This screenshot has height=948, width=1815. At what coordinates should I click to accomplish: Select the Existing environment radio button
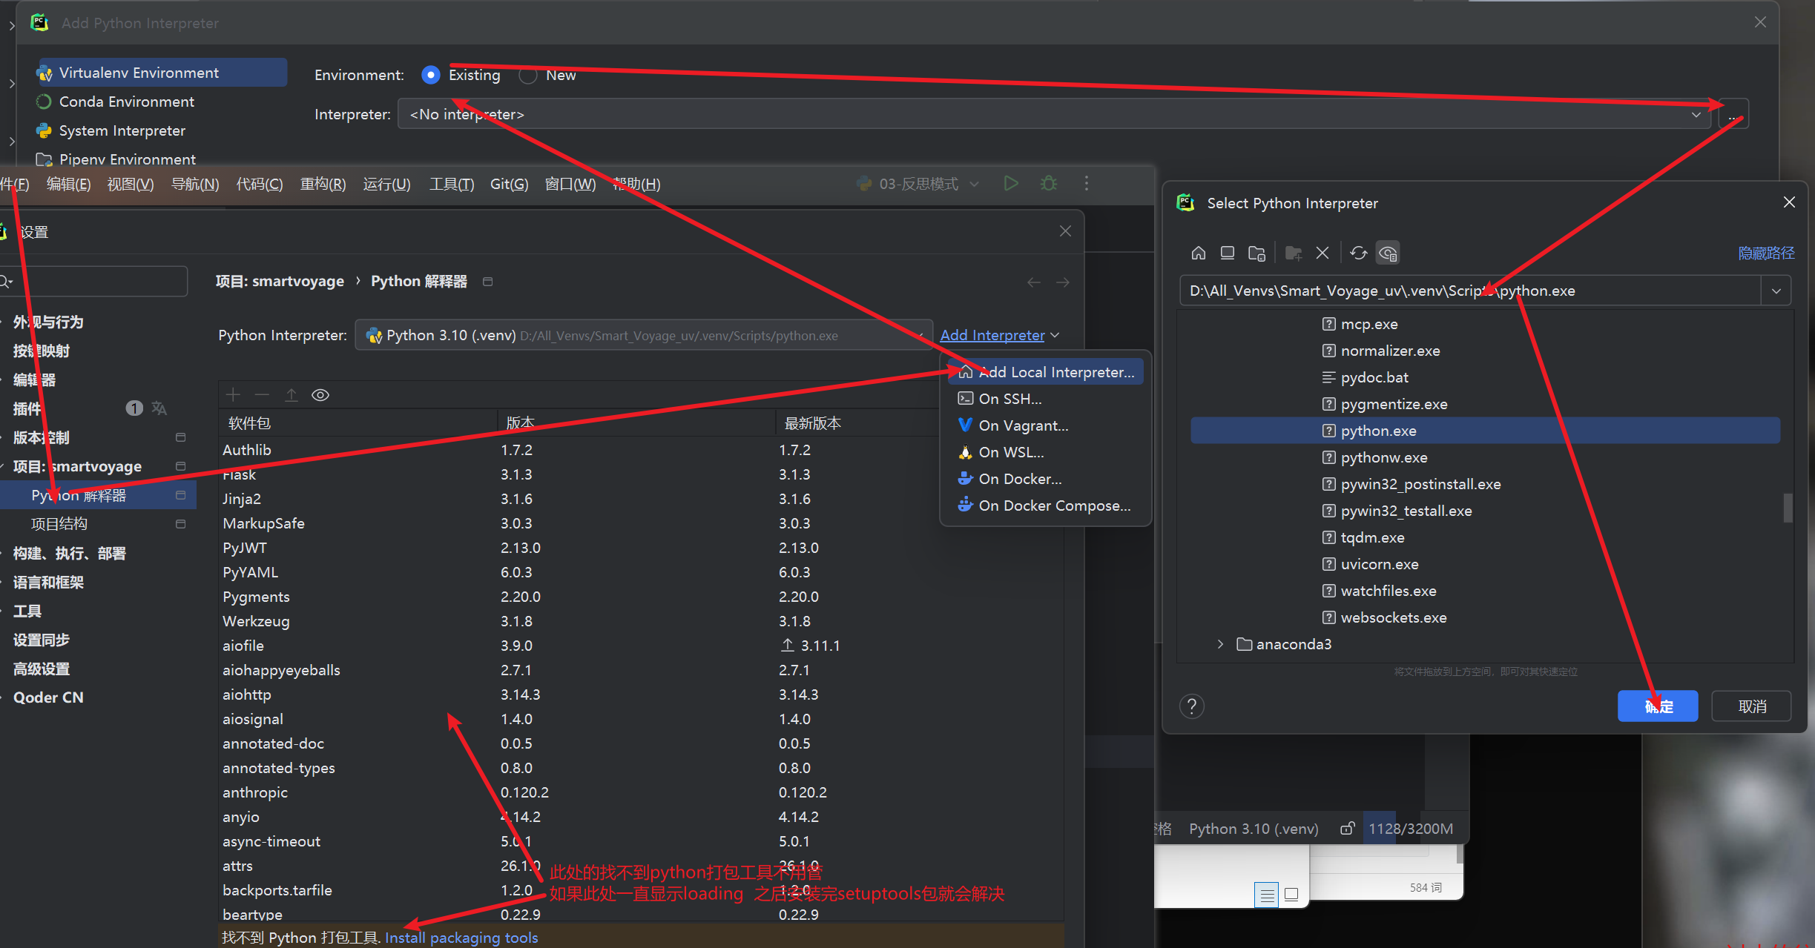[x=431, y=75]
